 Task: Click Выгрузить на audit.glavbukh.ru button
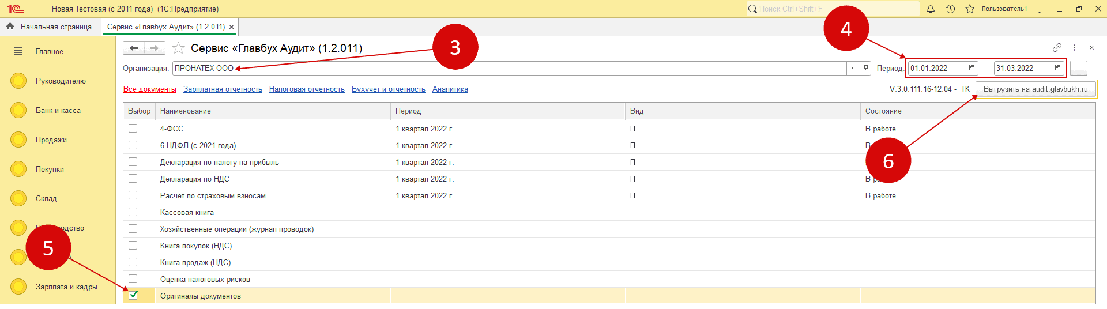pyautogui.click(x=1036, y=89)
